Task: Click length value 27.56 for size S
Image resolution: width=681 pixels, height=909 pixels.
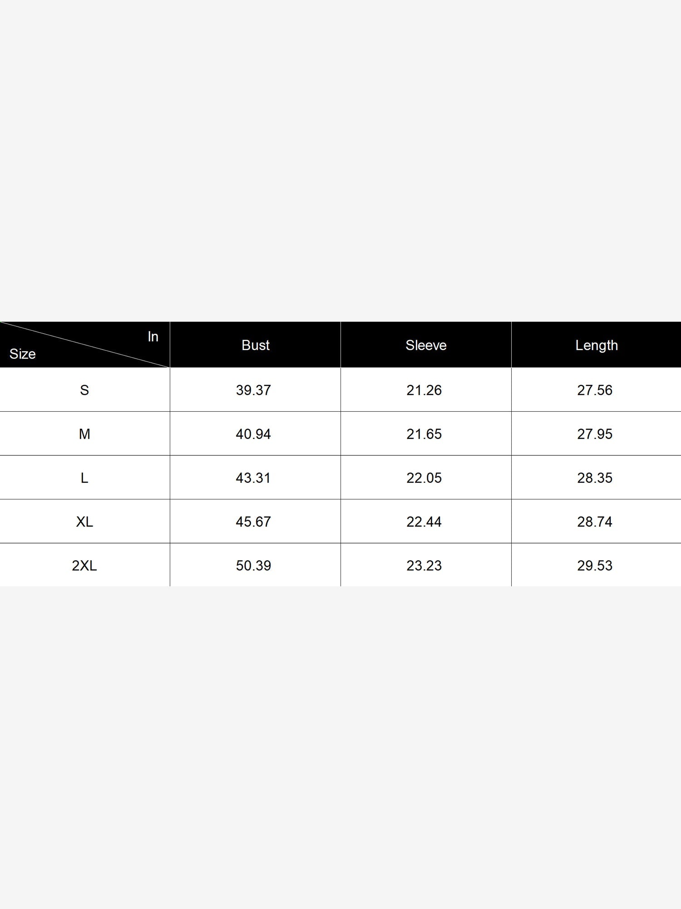Action: pyautogui.click(x=595, y=390)
